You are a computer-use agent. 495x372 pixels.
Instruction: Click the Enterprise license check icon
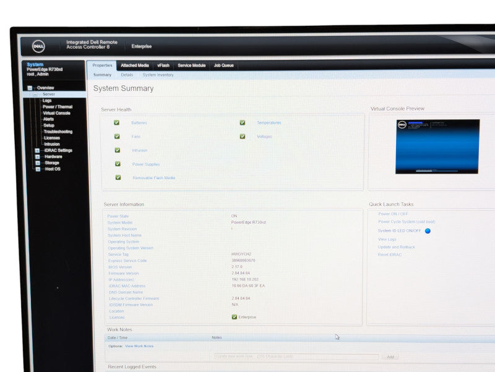pos(235,317)
